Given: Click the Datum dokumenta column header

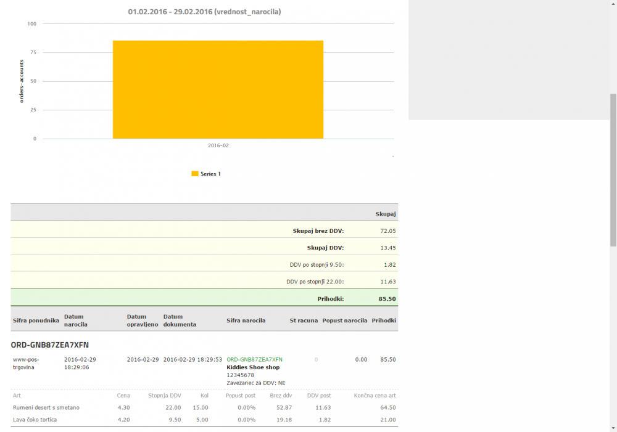Looking at the screenshot, I should tap(180, 320).
